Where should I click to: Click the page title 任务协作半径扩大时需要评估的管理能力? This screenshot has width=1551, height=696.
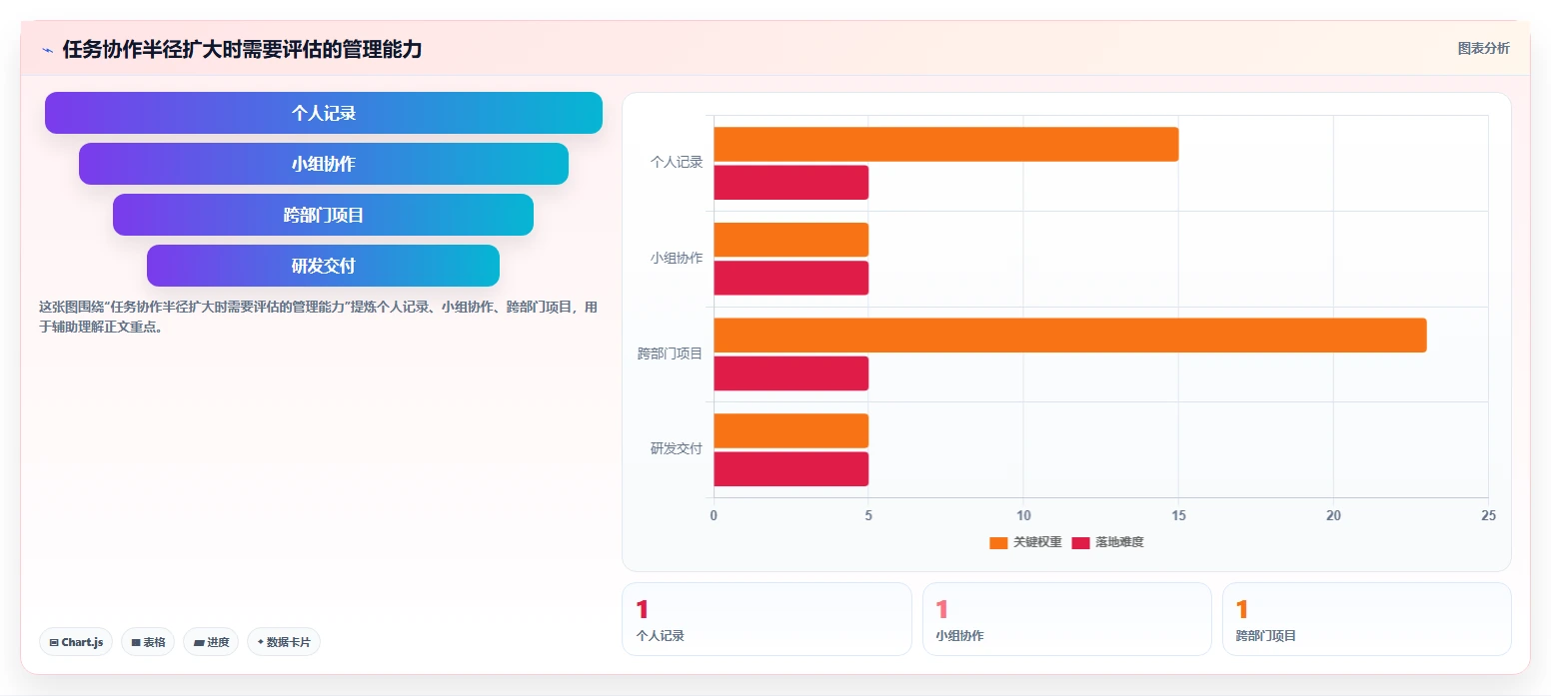[x=242, y=49]
